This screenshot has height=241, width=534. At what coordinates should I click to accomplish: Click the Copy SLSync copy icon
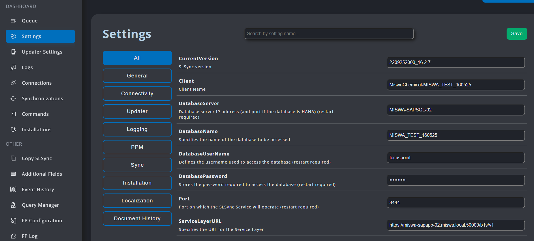13,158
